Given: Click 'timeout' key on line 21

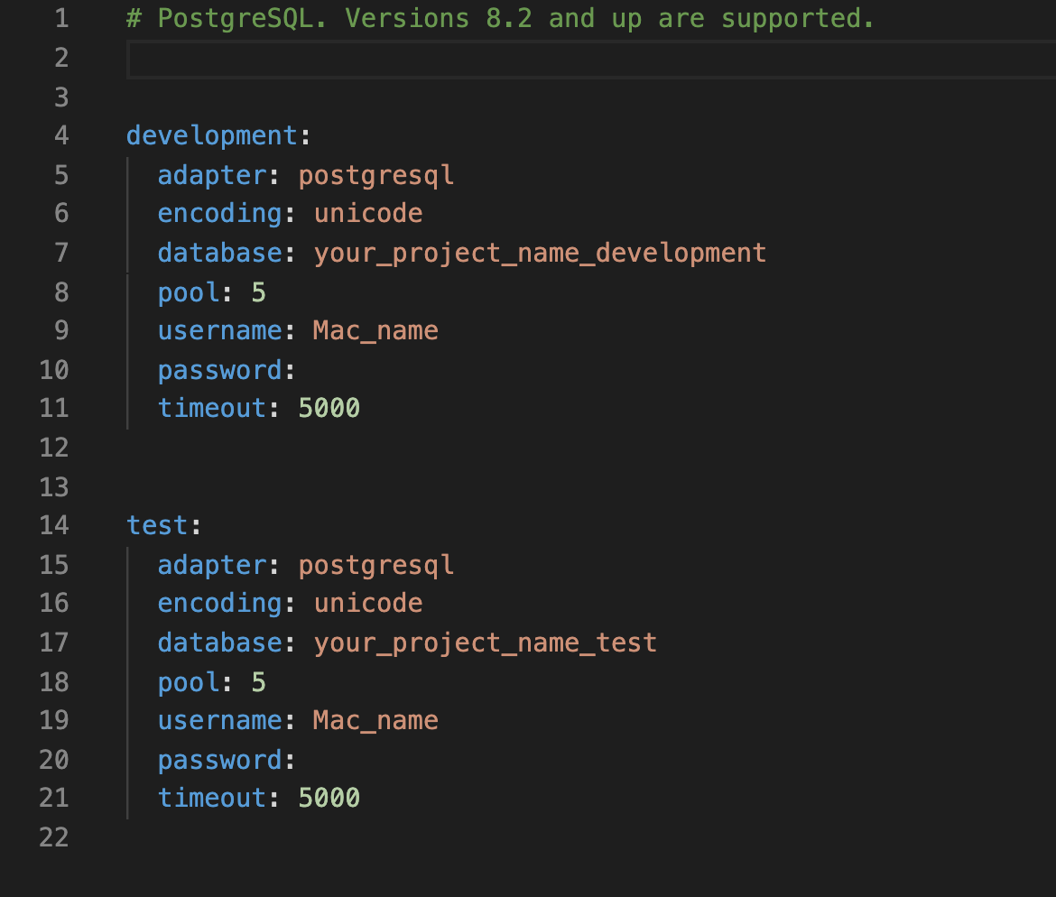Looking at the screenshot, I should (212, 799).
